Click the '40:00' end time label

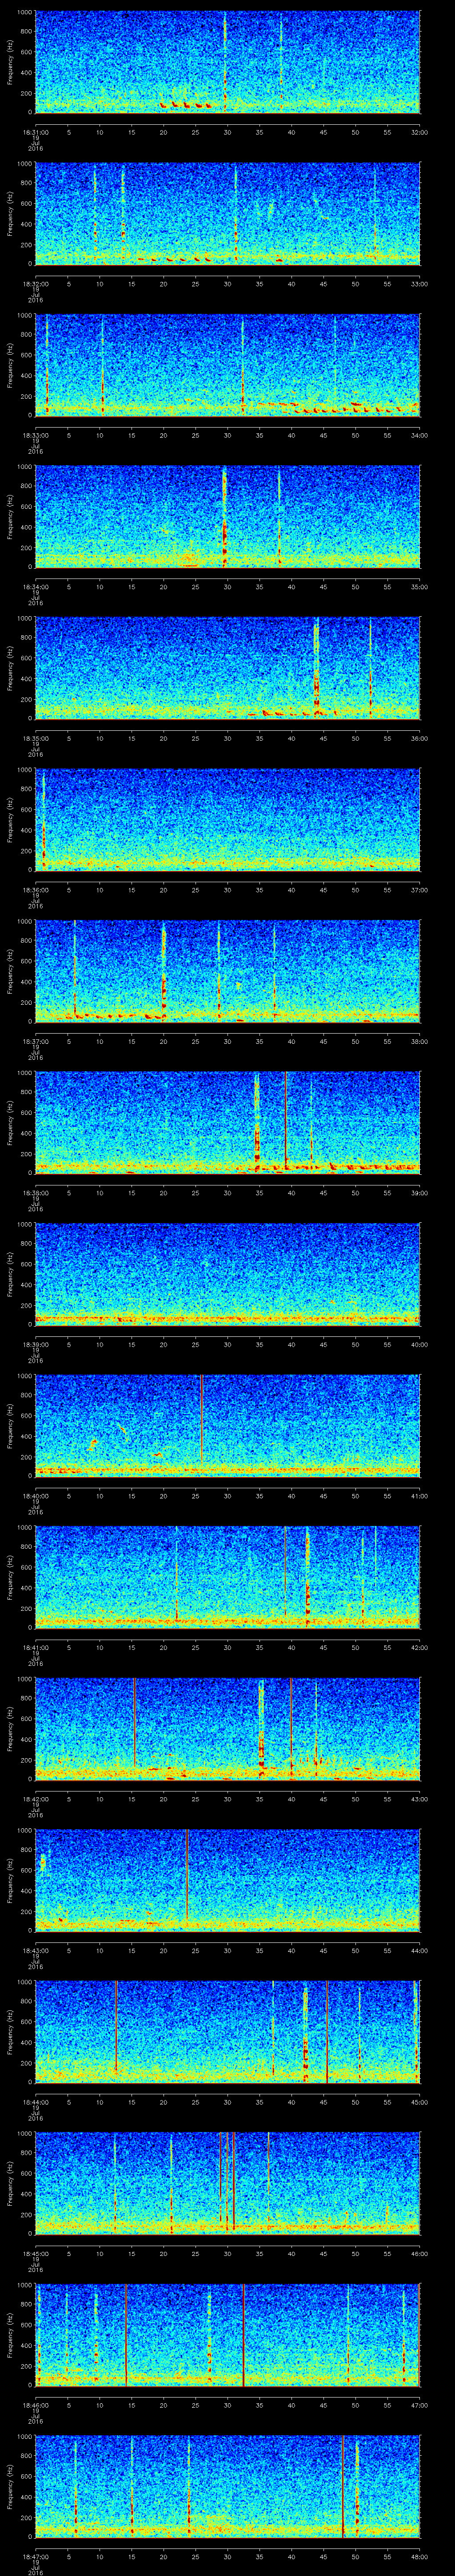tap(419, 1344)
